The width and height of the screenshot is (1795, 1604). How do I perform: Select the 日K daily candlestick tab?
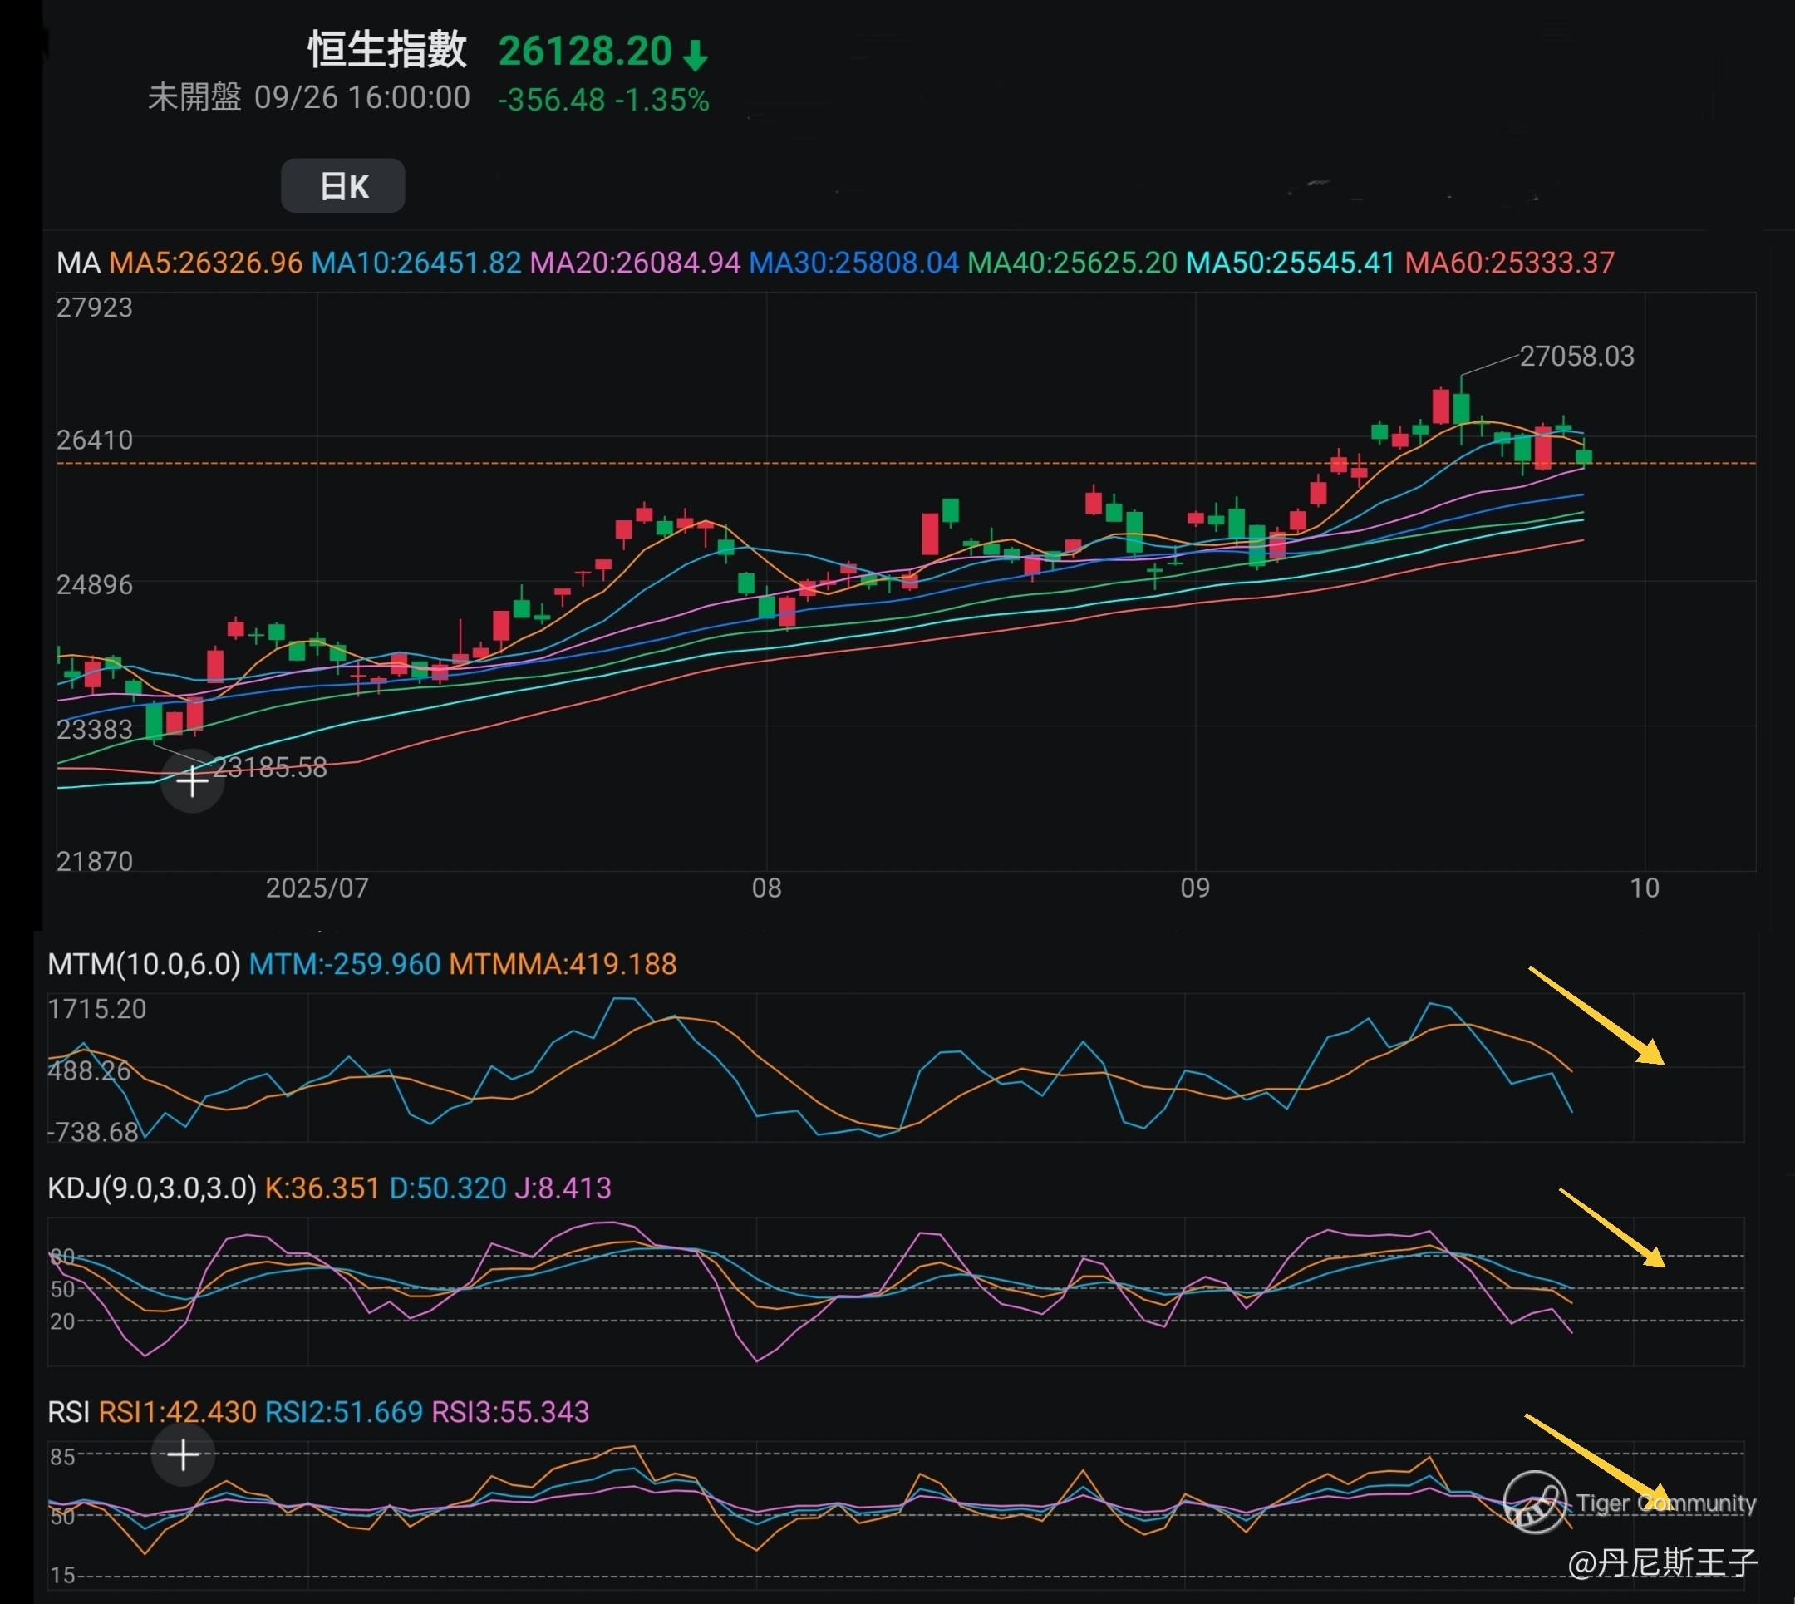342,186
